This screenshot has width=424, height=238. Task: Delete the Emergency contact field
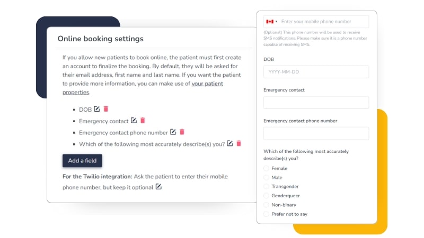[x=143, y=121]
